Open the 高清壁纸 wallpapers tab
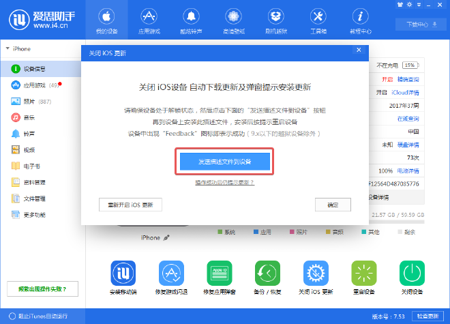 click(x=234, y=20)
